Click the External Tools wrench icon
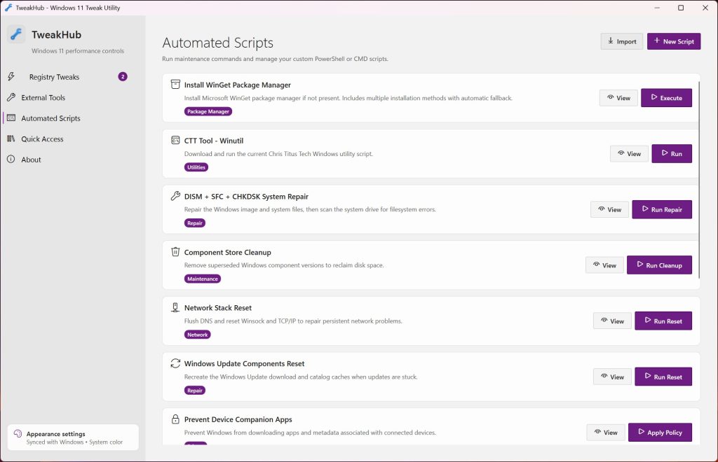The width and height of the screenshot is (718, 462). click(11, 97)
